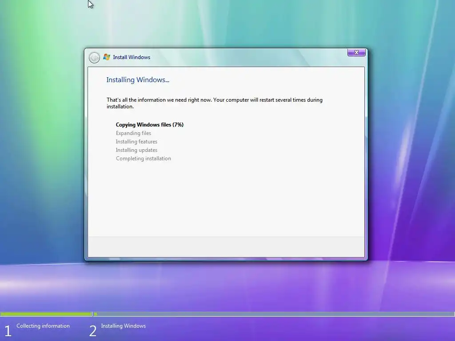Click the back arrow button in Install Windows

tap(94, 57)
